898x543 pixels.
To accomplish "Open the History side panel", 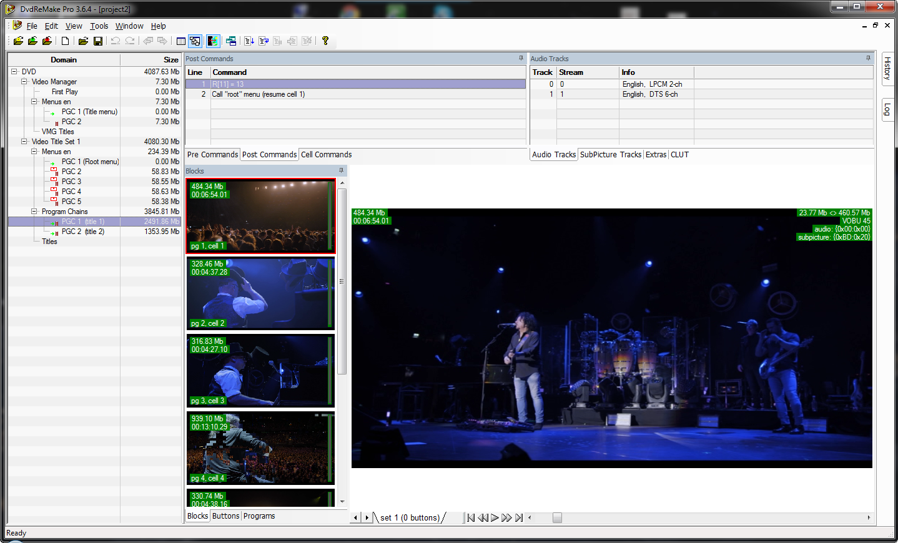I will 887,68.
